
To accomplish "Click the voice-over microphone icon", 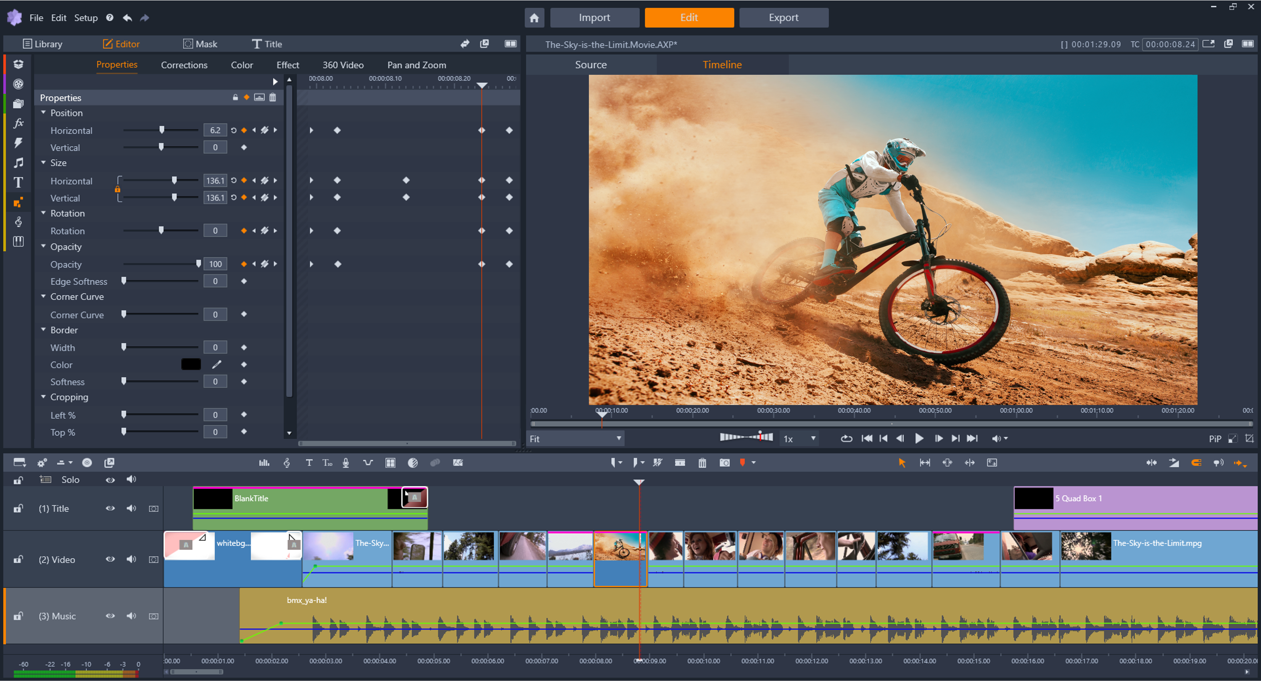I will pos(346,463).
